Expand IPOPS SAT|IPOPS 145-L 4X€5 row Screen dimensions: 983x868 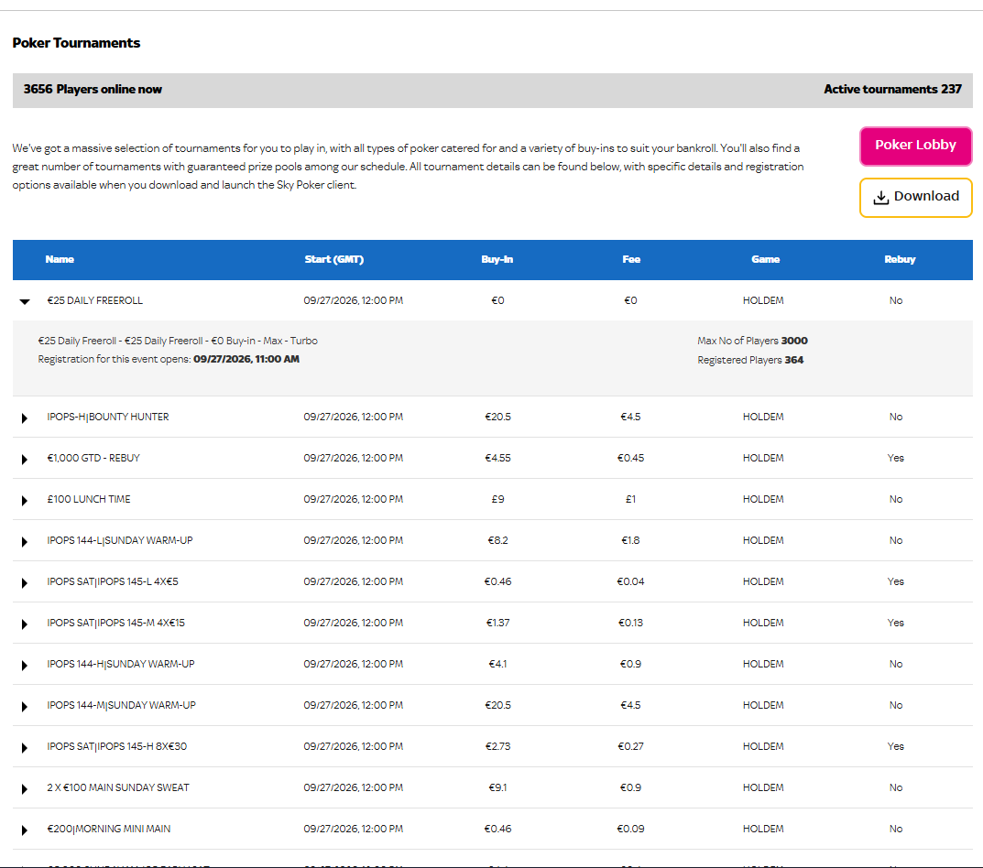point(25,583)
